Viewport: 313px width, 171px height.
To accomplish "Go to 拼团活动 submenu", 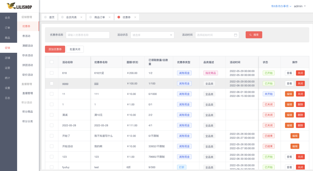I will click(x=28, y=65).
